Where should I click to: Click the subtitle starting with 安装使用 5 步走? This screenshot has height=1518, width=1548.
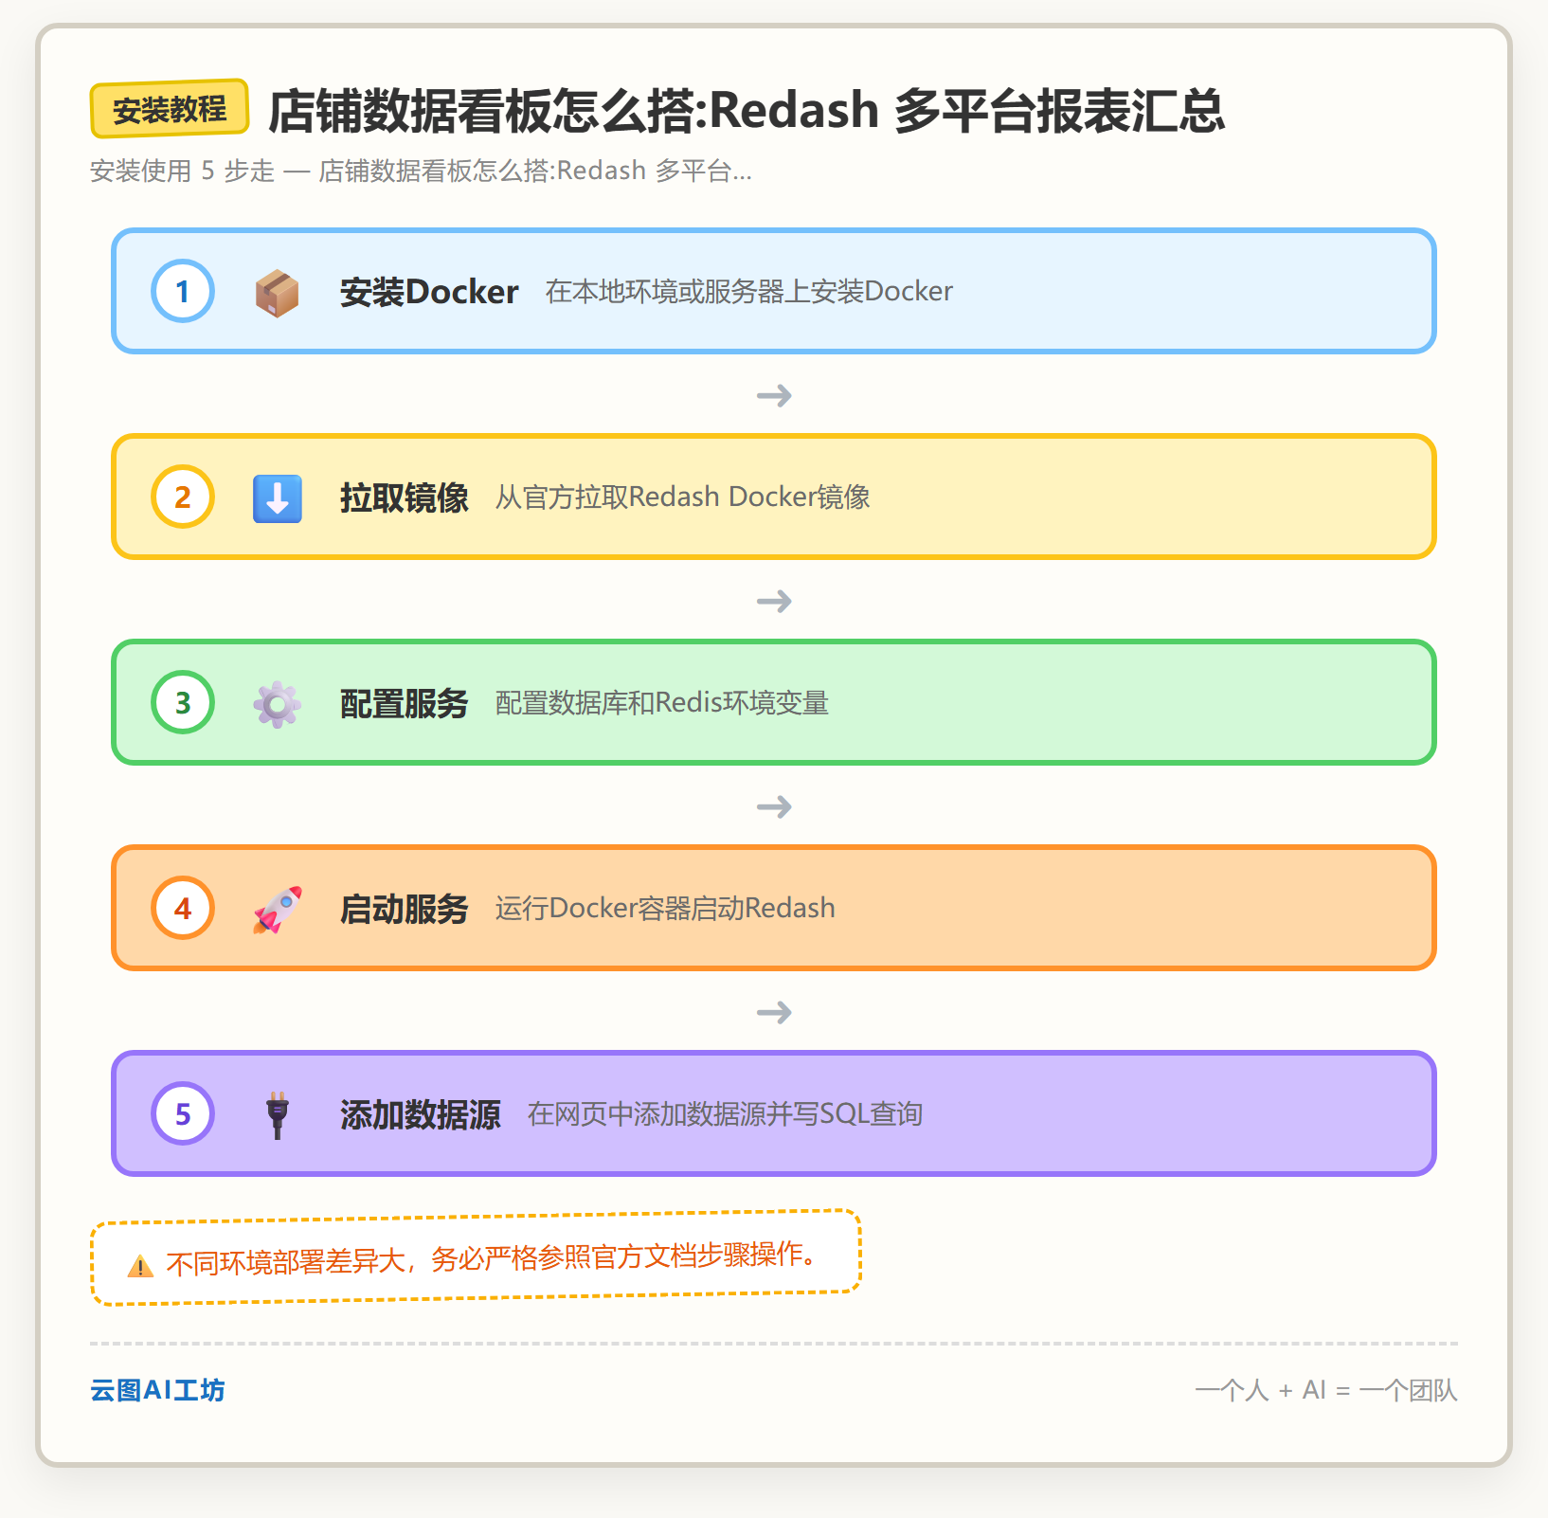pyautogui.click(x=421, y=171)
